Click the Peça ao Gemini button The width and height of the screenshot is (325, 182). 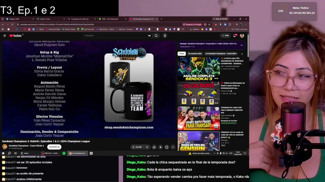[220, 19]
